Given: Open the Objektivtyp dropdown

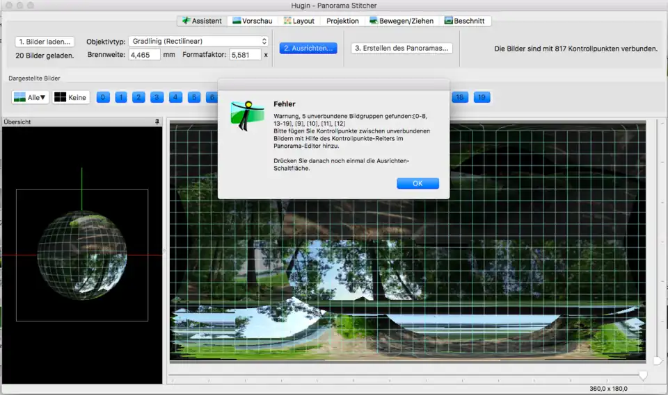Looking at the screenshot, I should coord(198,42).
